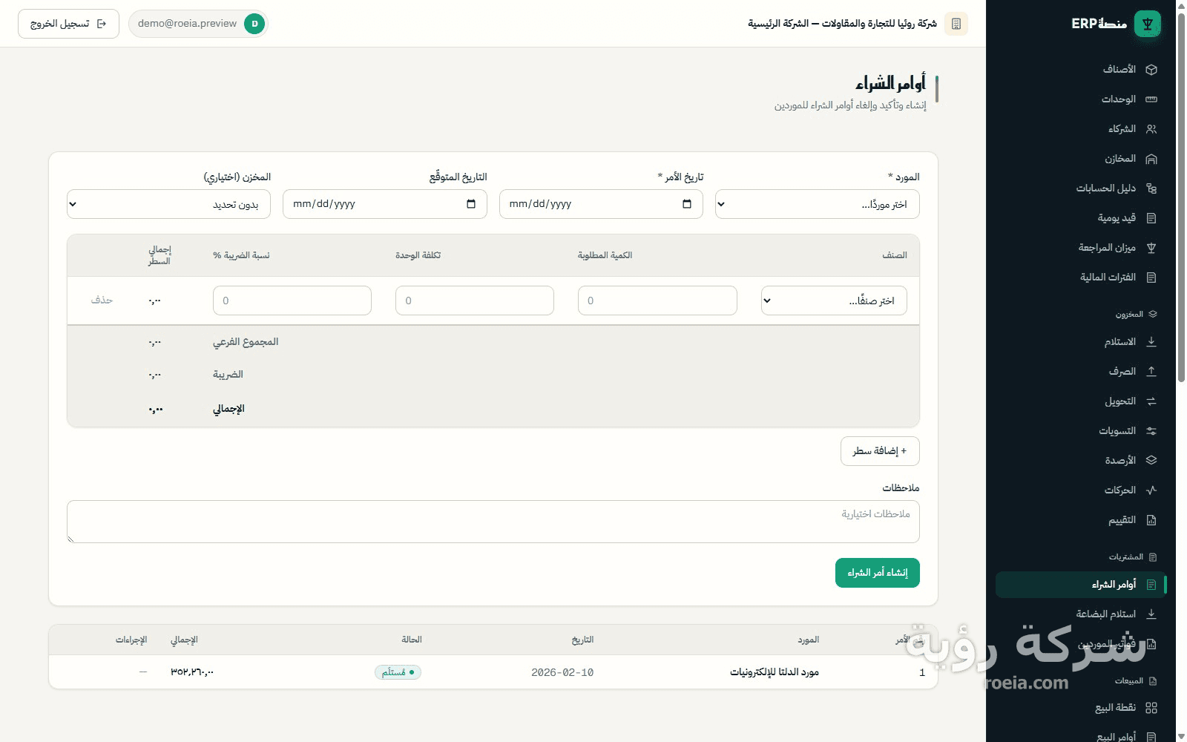Click the logout (تسجيل الخروج) button

(x=68, y=24)
